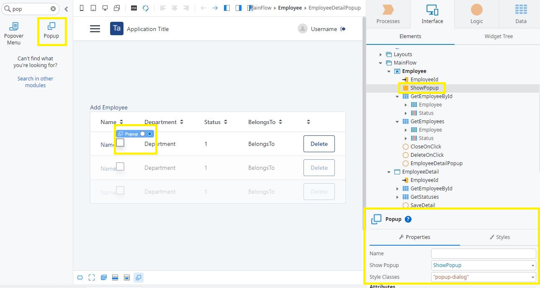
Task: Apply center text alignment
Action: [x=174, y=8]
